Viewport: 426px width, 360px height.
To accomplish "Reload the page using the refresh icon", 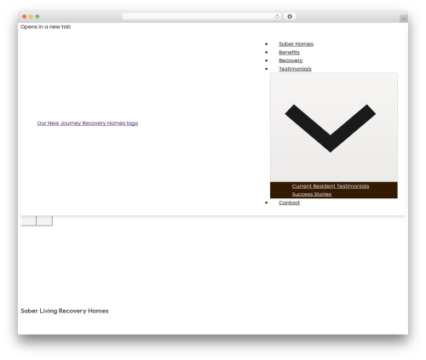I will pos(277,17).
